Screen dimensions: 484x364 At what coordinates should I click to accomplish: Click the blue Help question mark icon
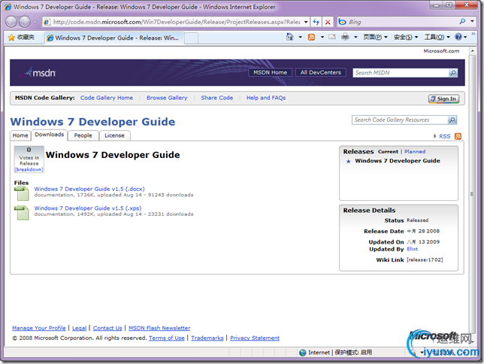(458, 37)
